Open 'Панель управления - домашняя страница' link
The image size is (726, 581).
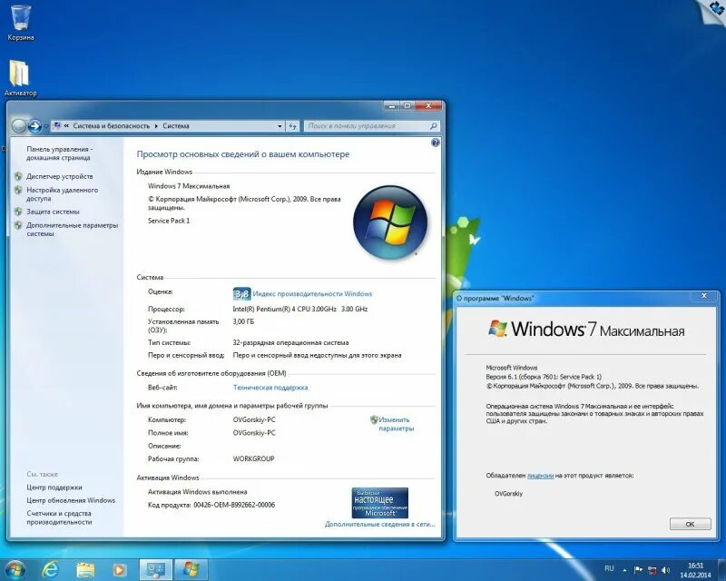(60, 153)
